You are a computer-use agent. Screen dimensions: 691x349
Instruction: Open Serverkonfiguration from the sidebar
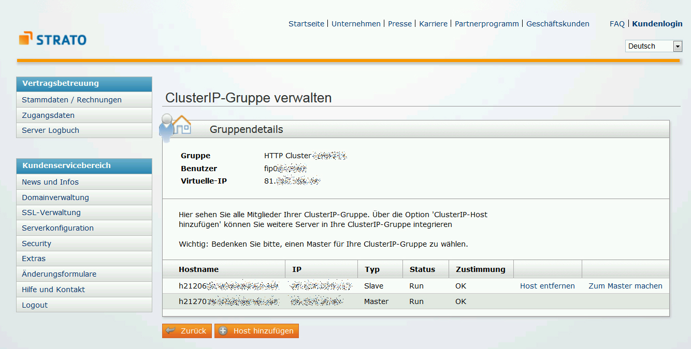tap(57, 227)
